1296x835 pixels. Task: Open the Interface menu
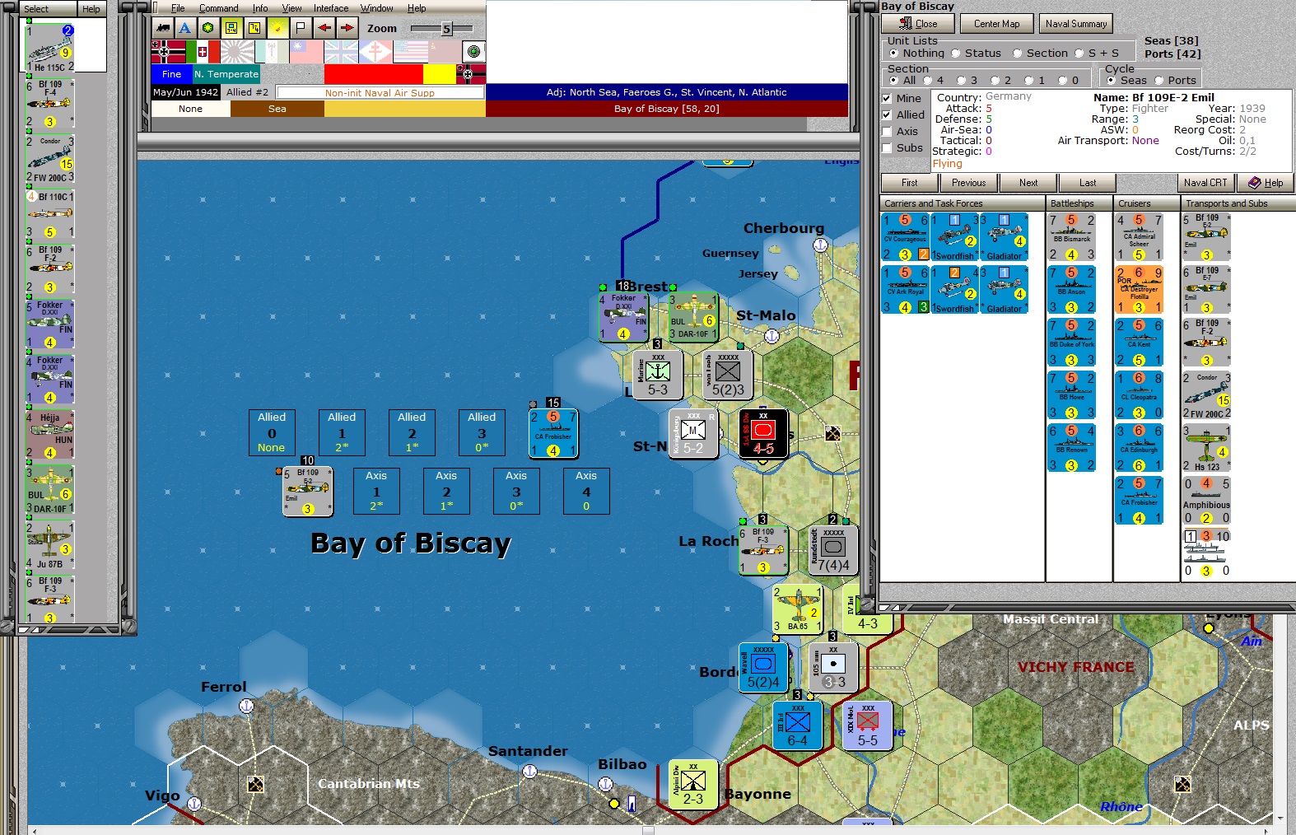click(331, 8)
